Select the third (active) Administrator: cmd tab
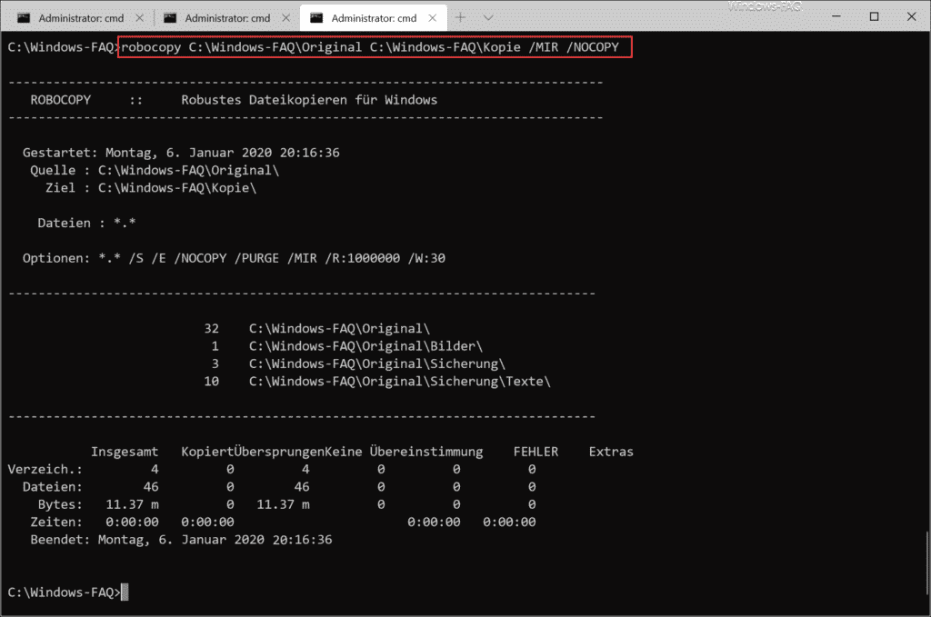 coord(374,18)
